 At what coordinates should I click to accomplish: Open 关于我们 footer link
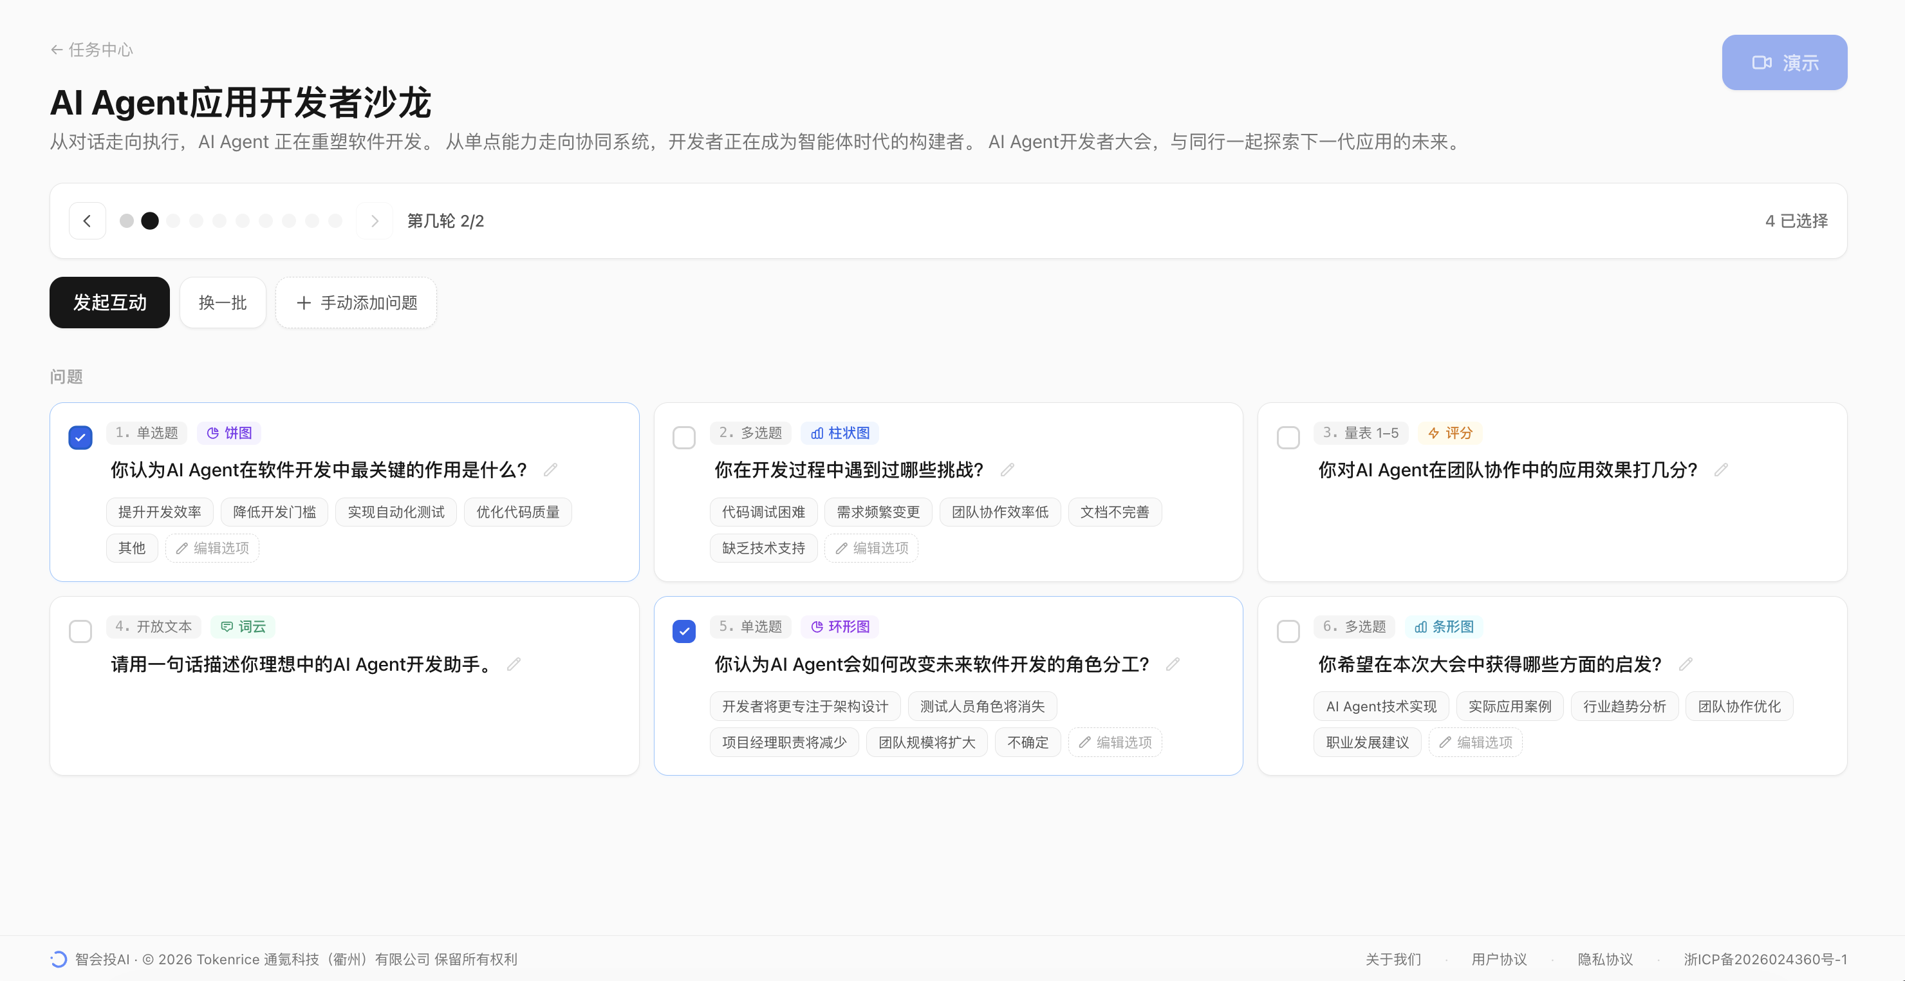click(1393, 959)
